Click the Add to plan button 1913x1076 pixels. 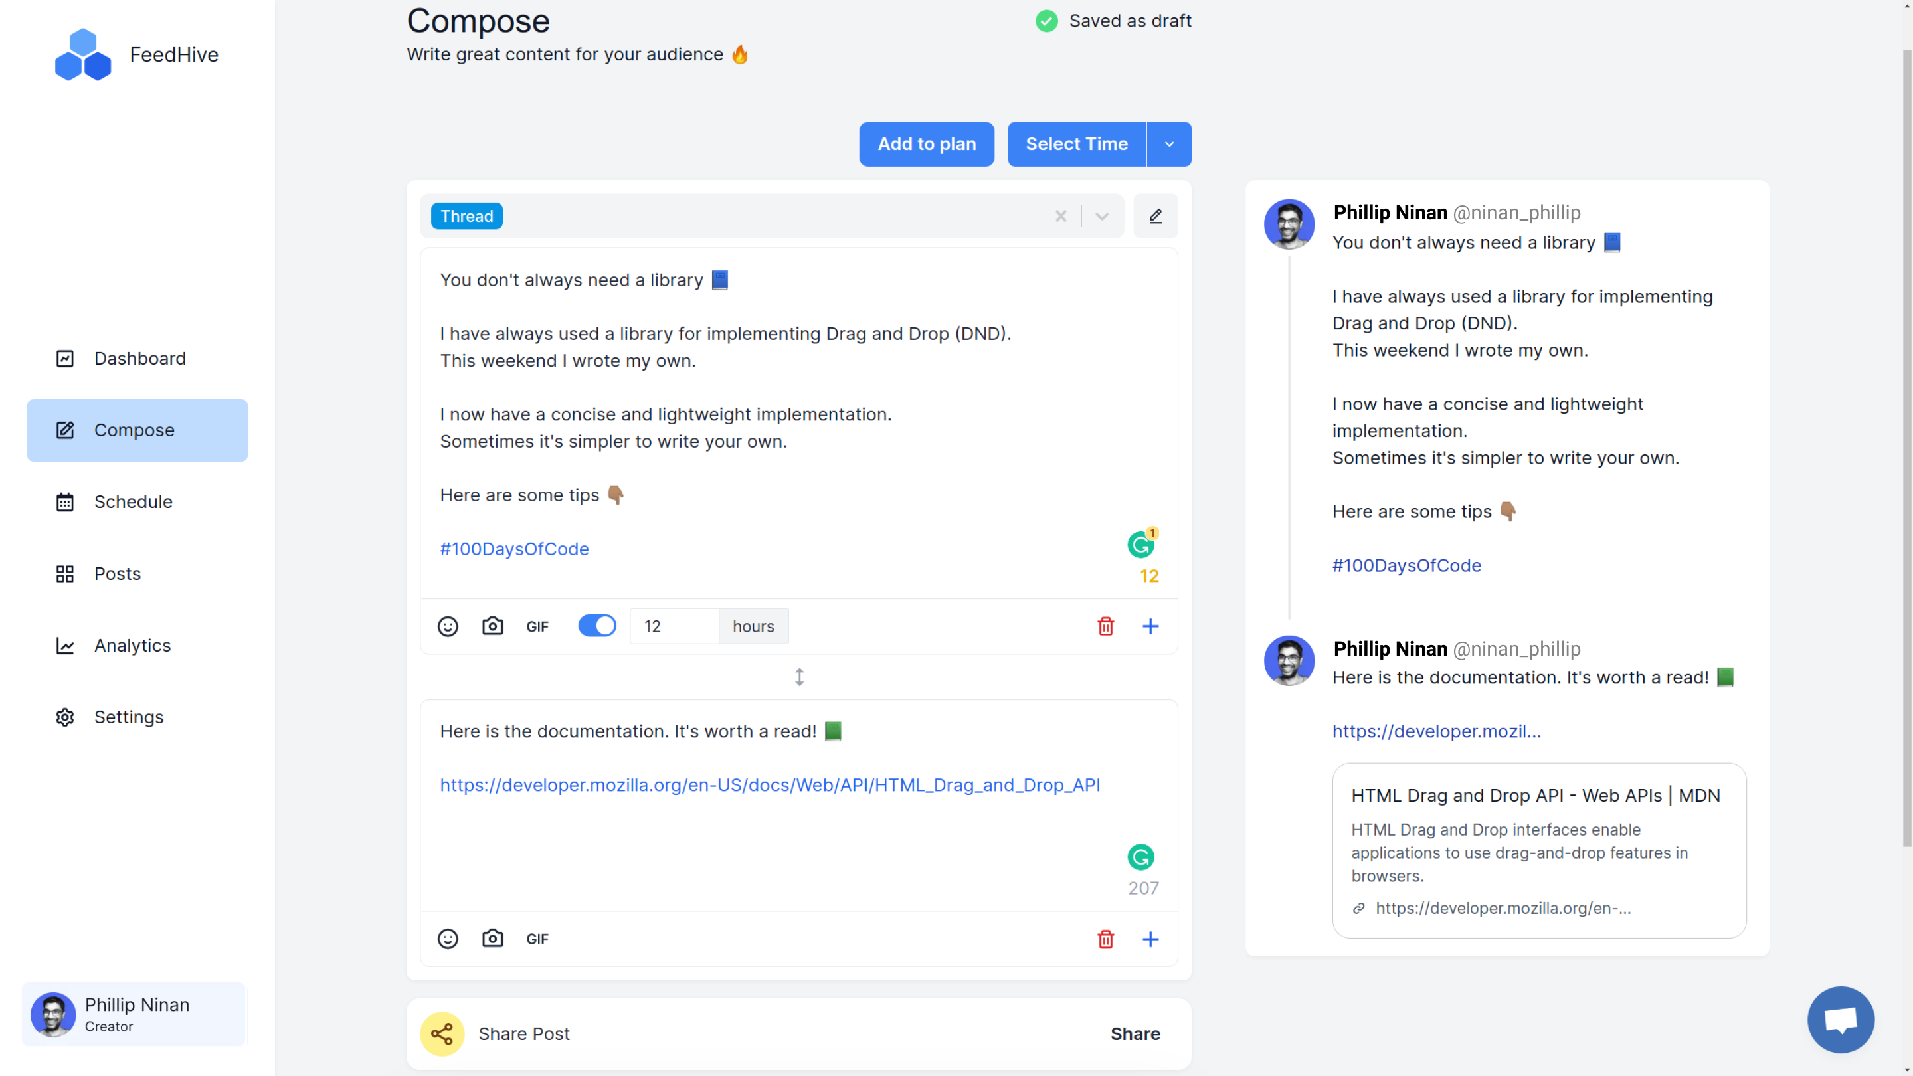927,144
